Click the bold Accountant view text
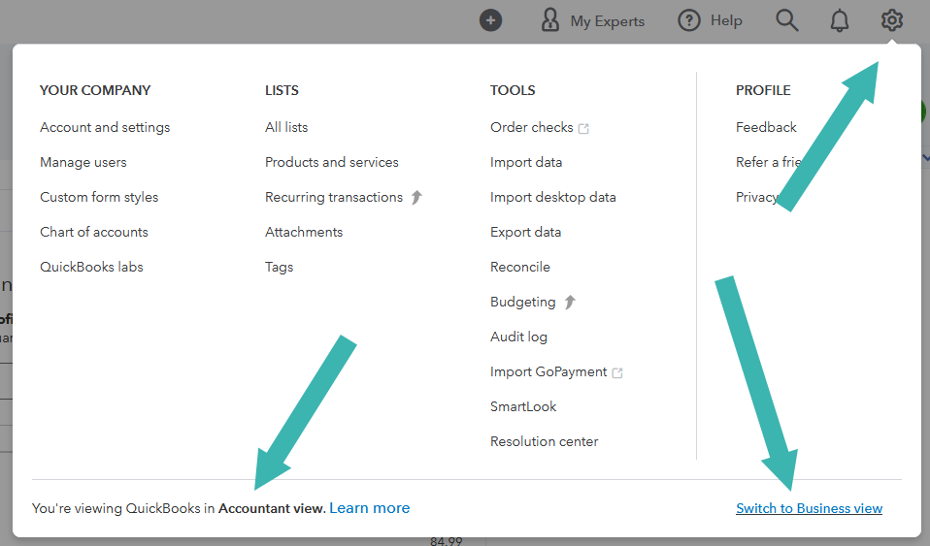The width and height of the screenshot is (930, 546). point(272,508)
